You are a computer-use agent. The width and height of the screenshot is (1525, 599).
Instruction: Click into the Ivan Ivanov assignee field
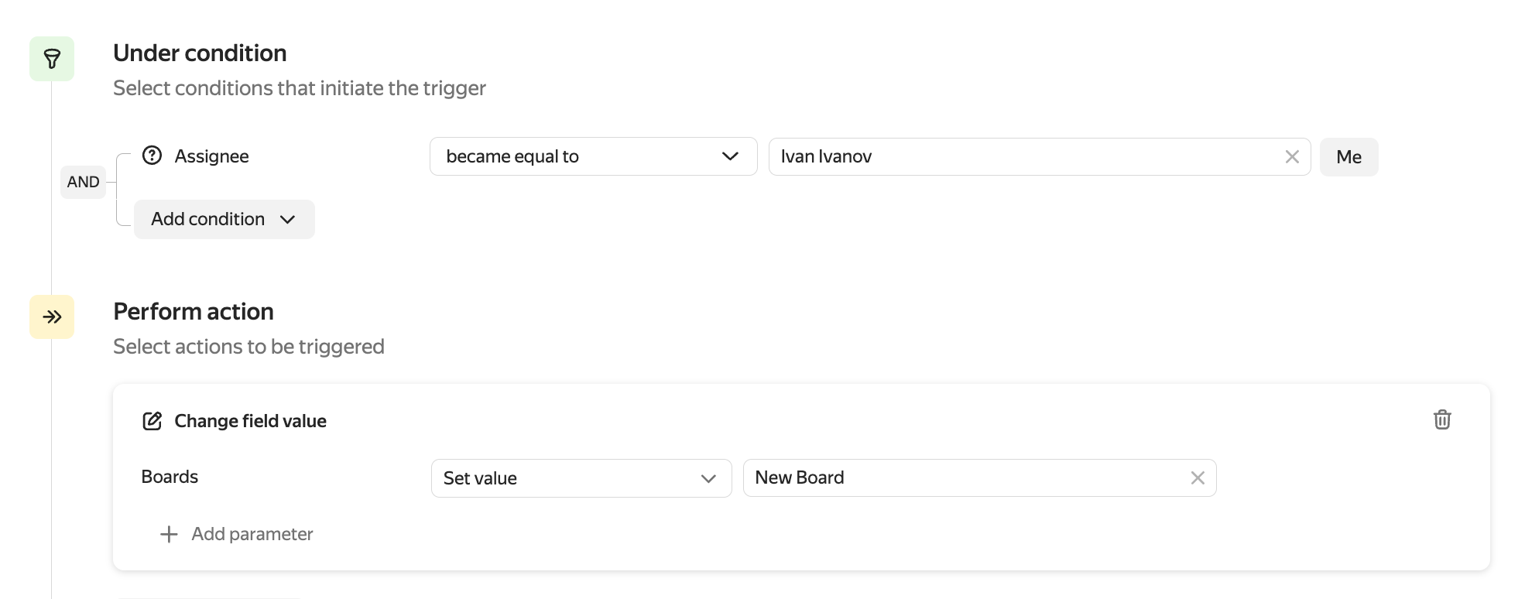1022,157
